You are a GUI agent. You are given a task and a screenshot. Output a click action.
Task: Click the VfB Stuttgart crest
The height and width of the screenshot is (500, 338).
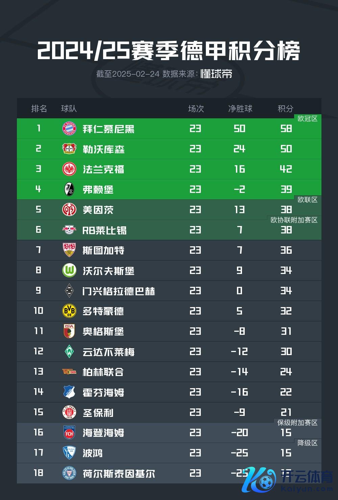(x=69, y=250)
